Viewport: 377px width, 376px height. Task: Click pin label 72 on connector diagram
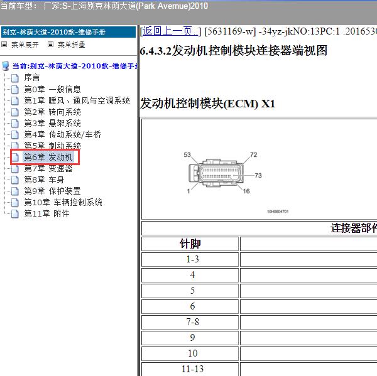point(254,154)
